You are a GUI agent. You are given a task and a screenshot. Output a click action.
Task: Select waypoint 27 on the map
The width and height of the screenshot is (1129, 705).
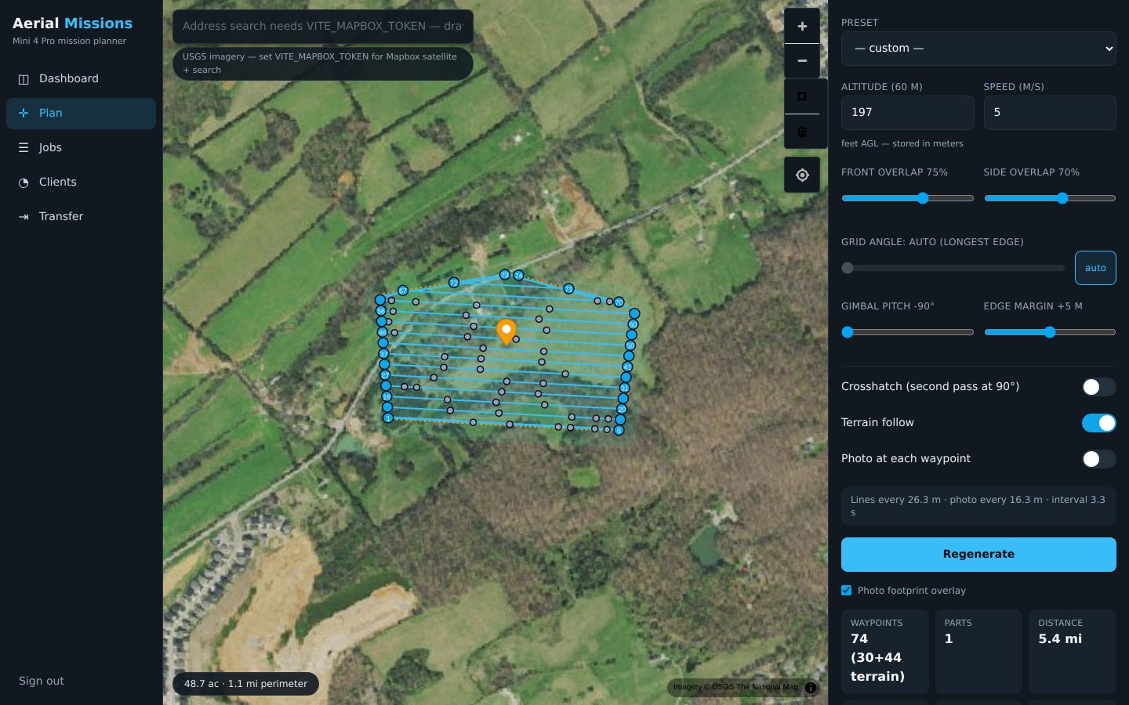(x=385, y=375)
